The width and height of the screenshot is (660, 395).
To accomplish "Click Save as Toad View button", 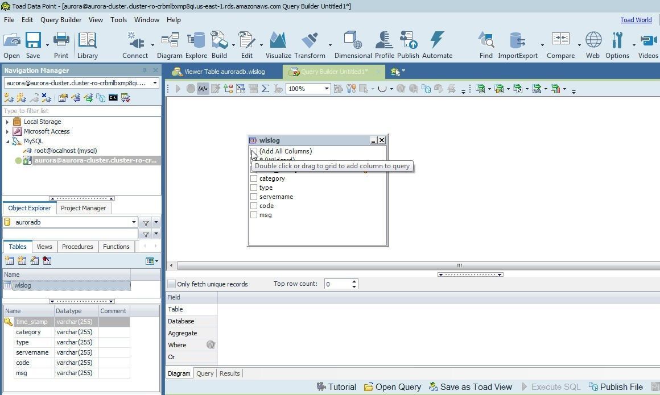I will pyautogui.click(x=470, y=386).
